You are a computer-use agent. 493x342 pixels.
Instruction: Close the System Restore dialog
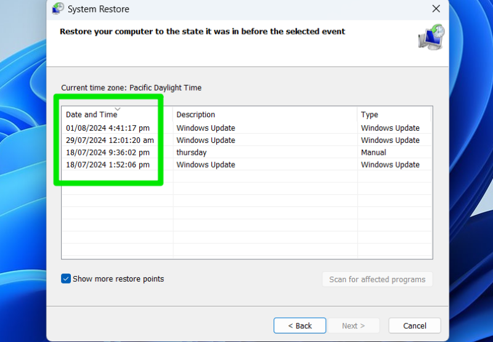point(436,9)
